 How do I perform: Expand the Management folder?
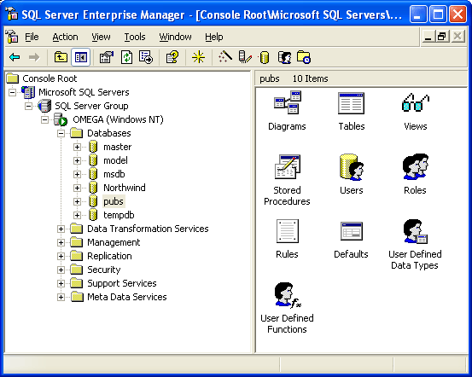click(x=61, y=242)
